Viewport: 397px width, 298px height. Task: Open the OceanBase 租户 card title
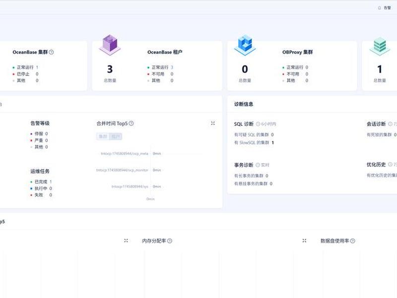(x=165, y=52)
